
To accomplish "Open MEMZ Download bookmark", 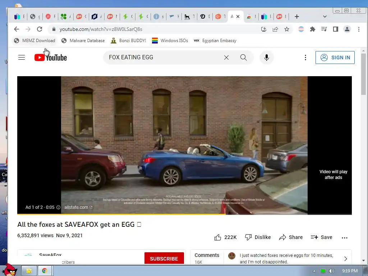I will click(x=34, y=41).
